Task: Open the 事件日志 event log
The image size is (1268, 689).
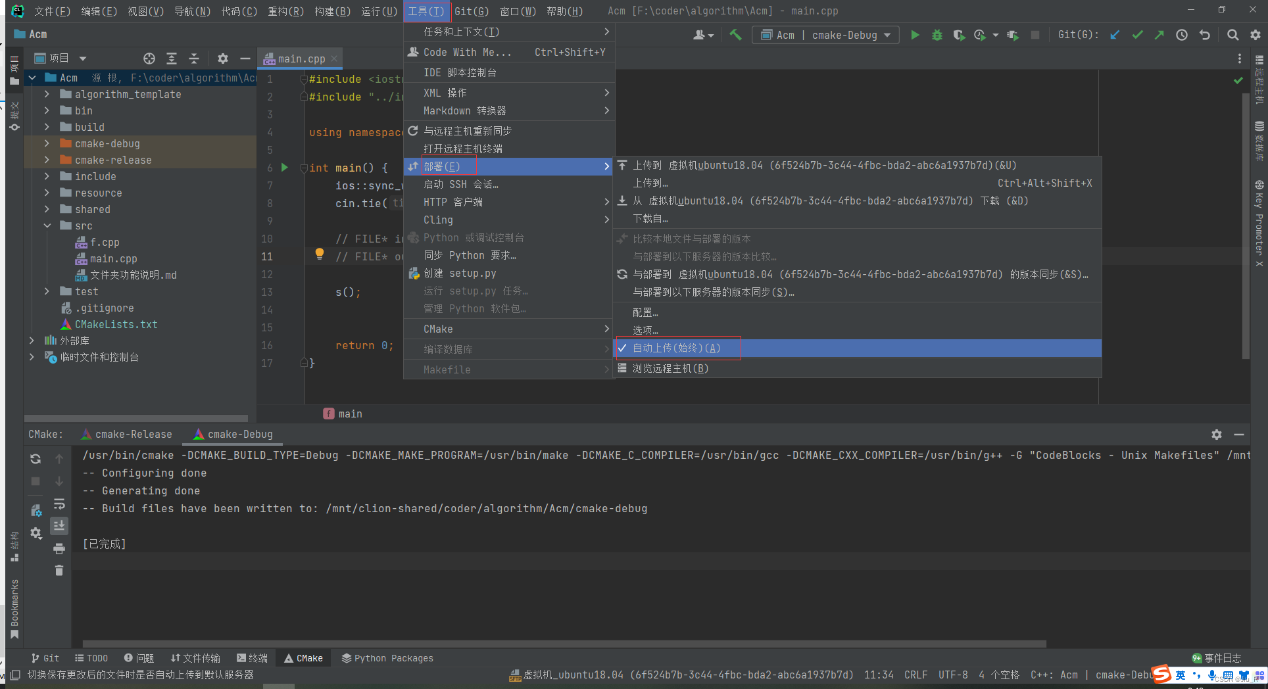Action: point(1217,658)
